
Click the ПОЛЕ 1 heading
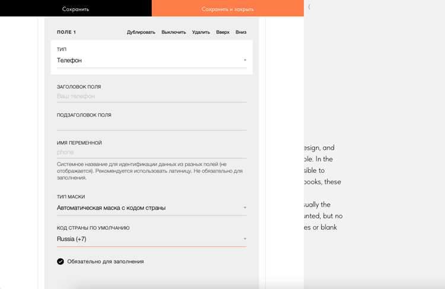tap(66, 33)
